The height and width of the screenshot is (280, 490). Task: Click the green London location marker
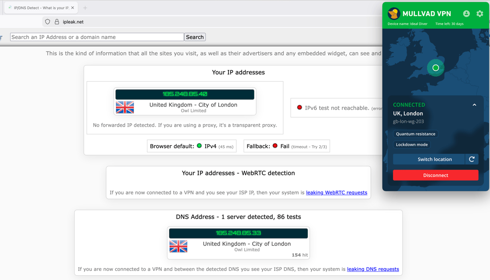pos(435,68)
